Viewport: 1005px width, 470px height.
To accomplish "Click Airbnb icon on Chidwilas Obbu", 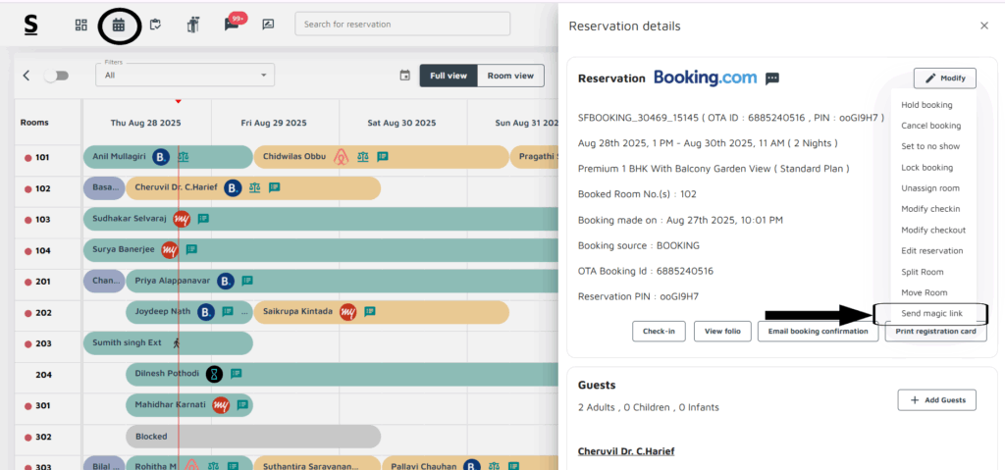I will click(341, 156).
